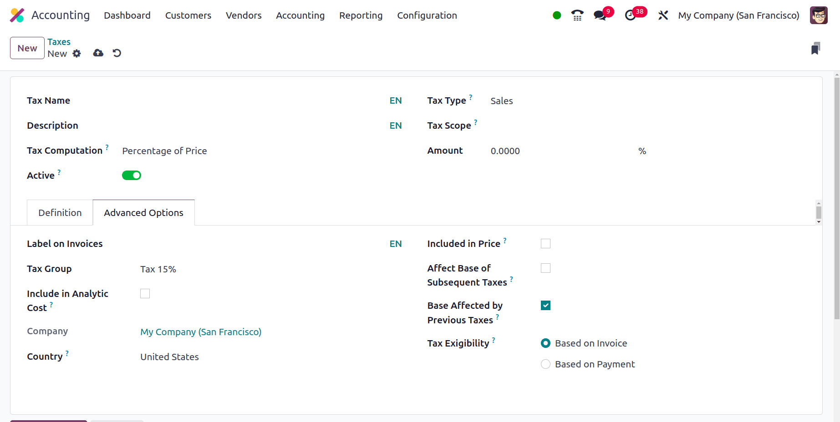This screenshot has width=840, height=422.
Task: Open the discuss messages icon
Action: (600, 15)
